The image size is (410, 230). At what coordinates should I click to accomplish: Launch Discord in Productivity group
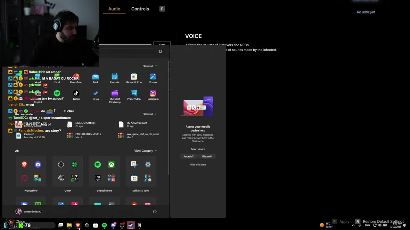pyautogui.click(x=38, y=165)
